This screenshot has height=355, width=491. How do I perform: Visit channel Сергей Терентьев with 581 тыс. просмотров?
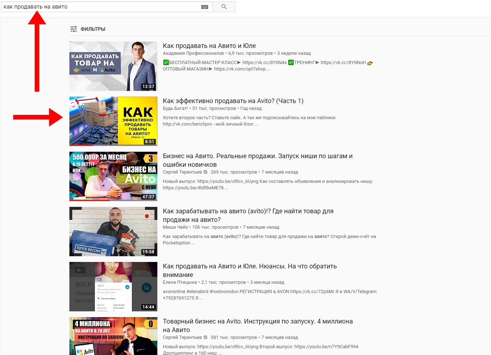[182, 337]
